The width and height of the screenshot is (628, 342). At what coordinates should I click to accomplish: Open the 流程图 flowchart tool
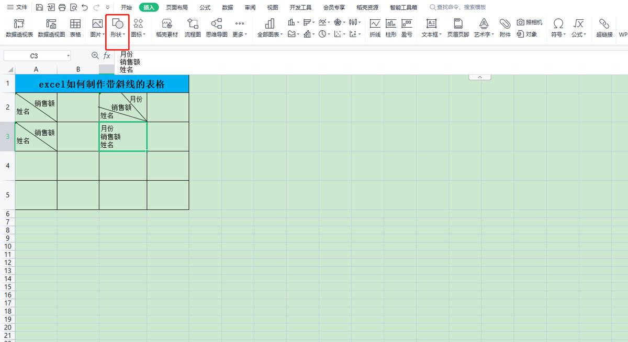pyautogui.click(x=193, y=28)
